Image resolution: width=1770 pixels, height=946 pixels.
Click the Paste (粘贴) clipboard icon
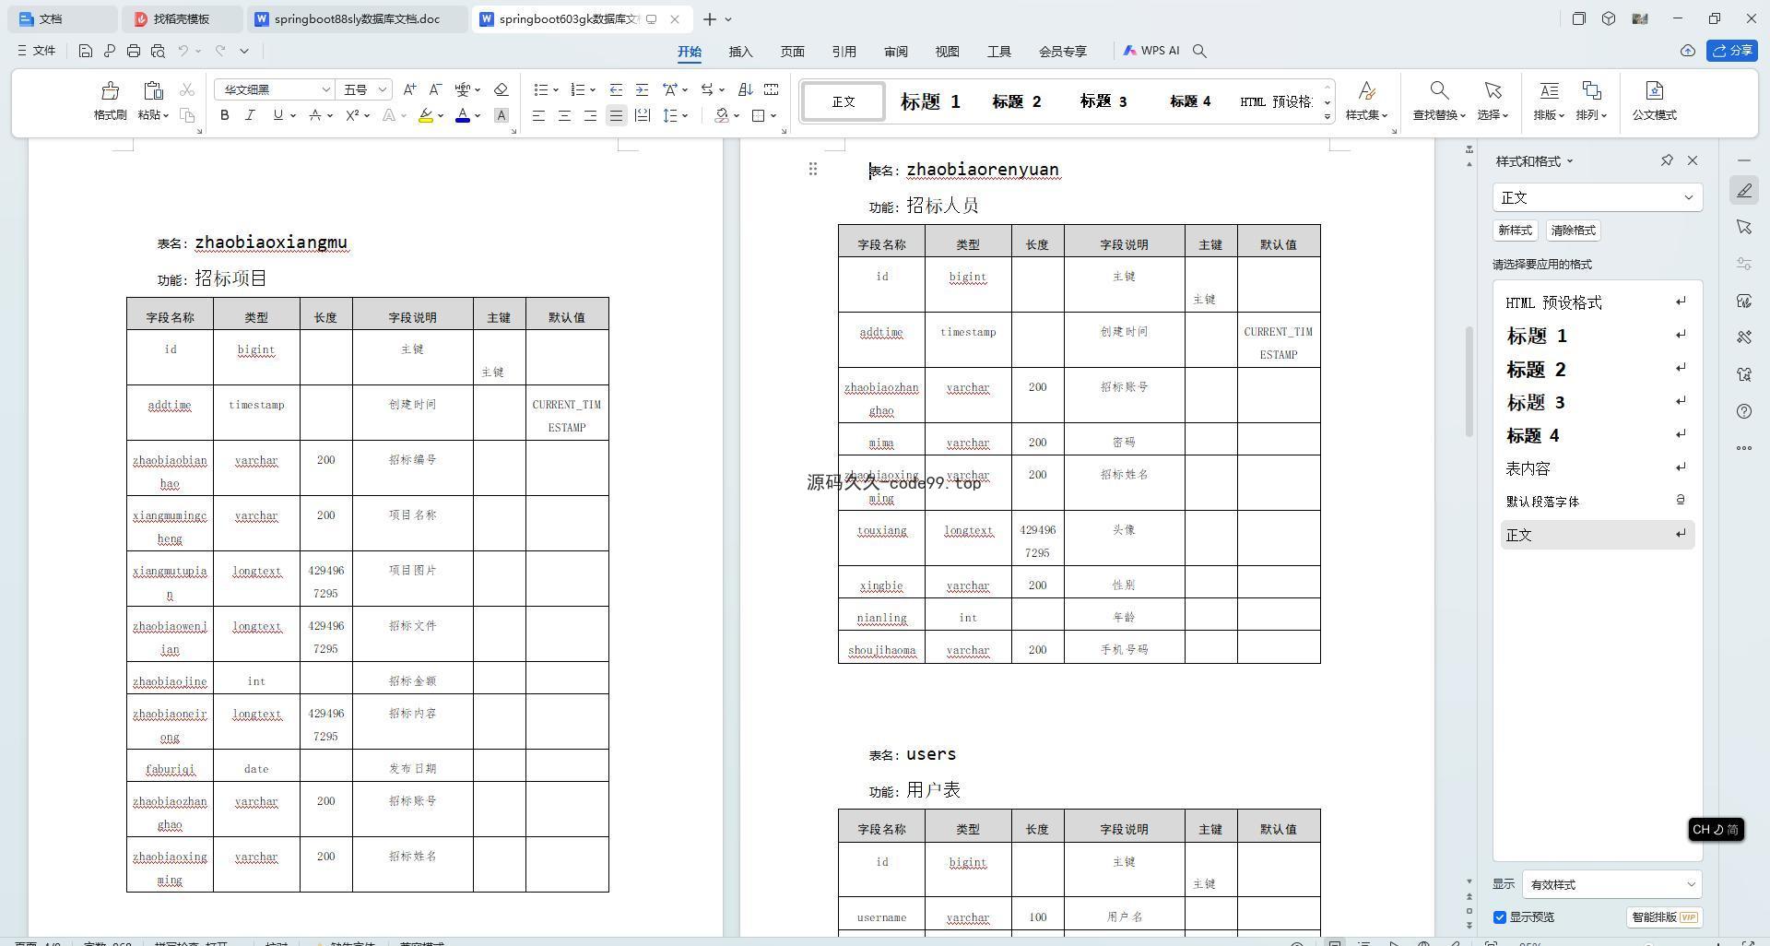(x=153, y=90)
